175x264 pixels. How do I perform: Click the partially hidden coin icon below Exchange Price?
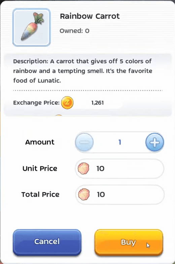coord(59,116)
